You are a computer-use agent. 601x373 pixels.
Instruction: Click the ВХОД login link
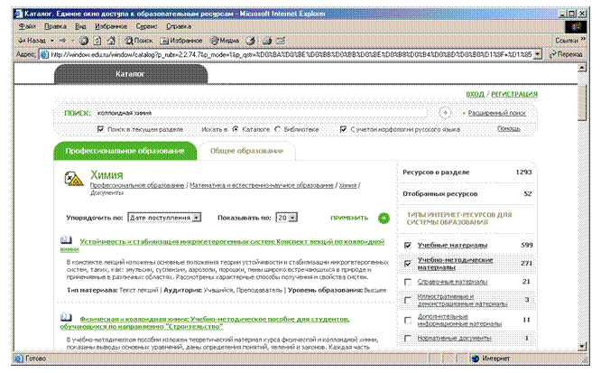(x=475, y=94)
